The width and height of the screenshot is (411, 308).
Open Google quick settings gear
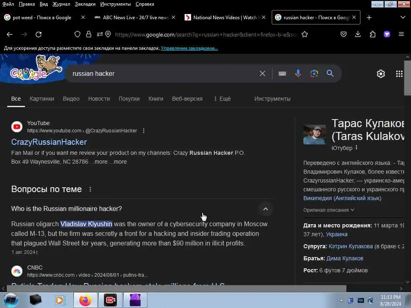380,74
